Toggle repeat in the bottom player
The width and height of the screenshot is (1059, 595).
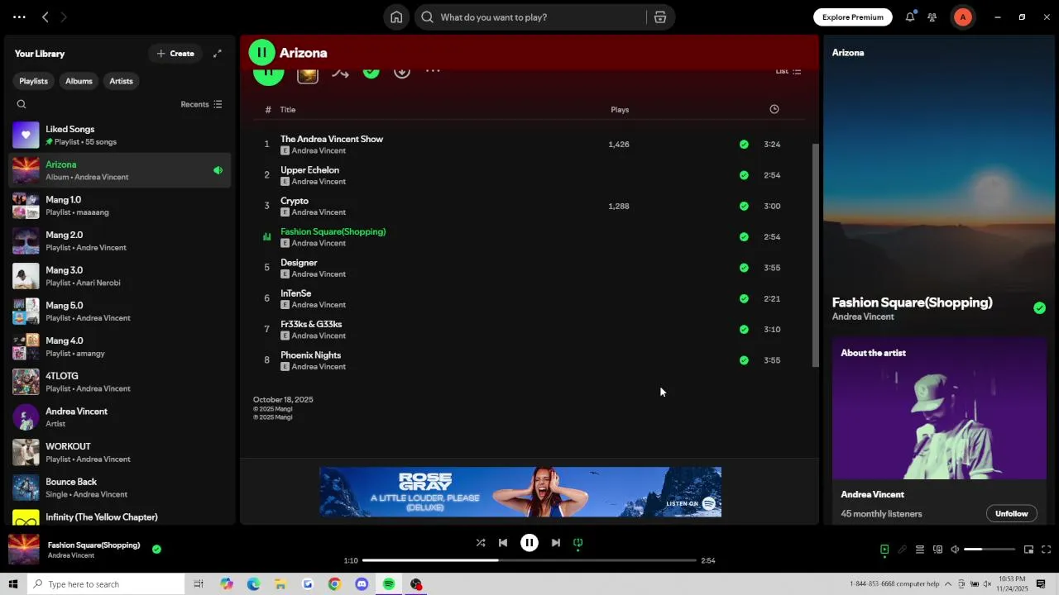coord(578,543)
